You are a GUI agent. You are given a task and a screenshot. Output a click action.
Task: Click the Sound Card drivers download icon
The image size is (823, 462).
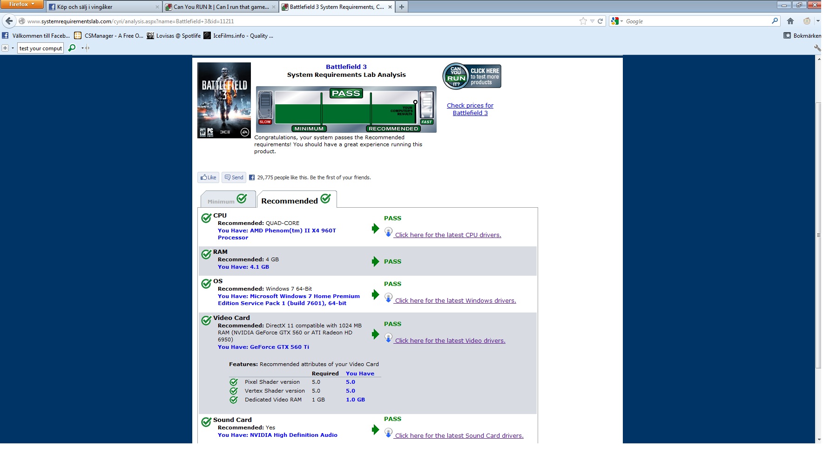(x=388, y=433)
